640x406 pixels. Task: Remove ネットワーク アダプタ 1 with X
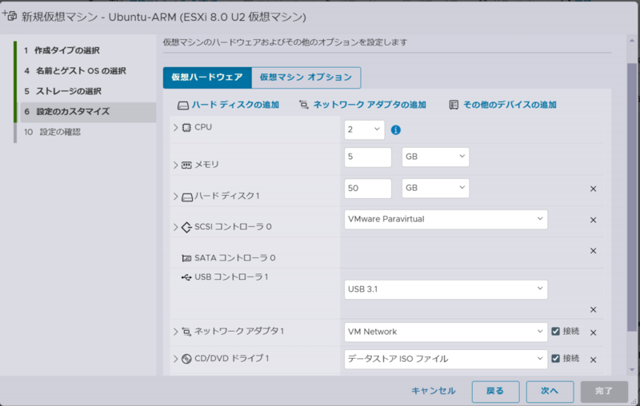click(x=594, y=332)
